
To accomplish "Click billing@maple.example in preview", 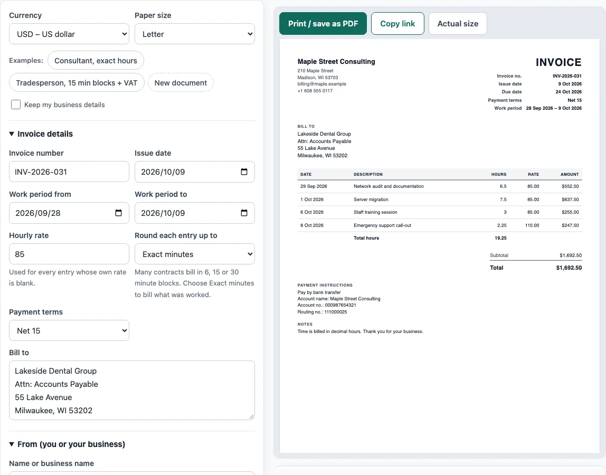I will pos(322,84).
